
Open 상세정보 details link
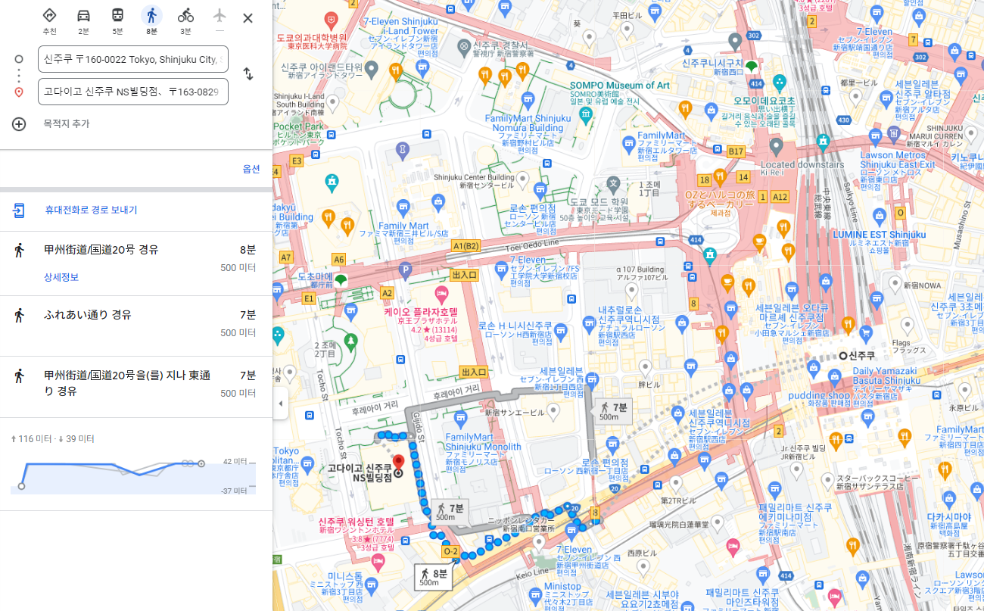tap(61, 277)
